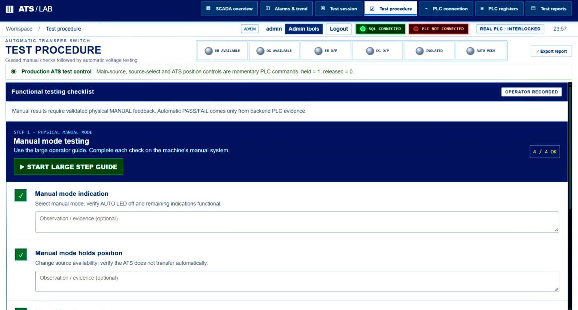Click the DG AVAILABLE indicator lamp
Image resolution: width=578 pixels, height=310 pixels.
click(x=260, y=51)
